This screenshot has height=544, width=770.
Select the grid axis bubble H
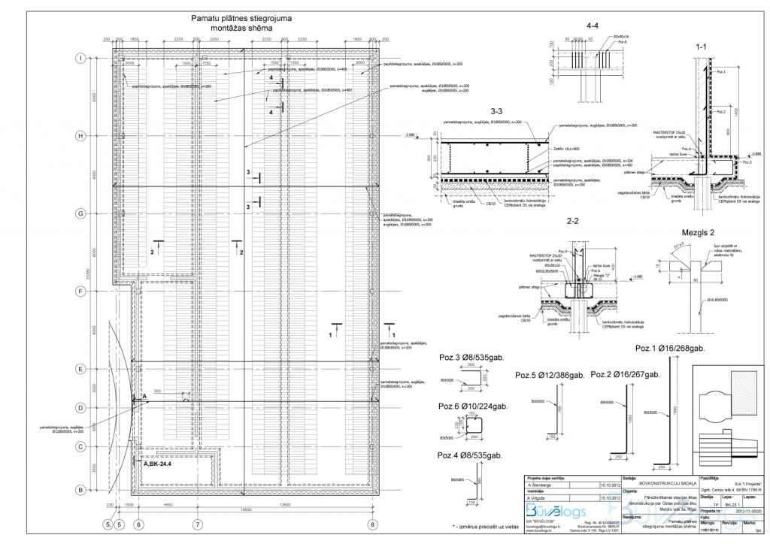80,135
